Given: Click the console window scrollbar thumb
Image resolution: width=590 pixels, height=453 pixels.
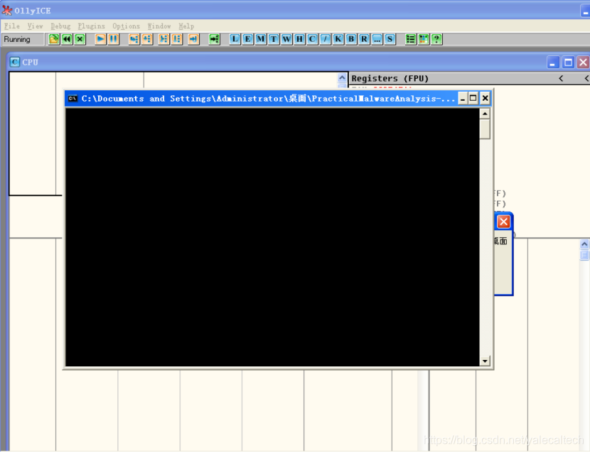Looking at the screenshot, I should click(x=485, y=129).
